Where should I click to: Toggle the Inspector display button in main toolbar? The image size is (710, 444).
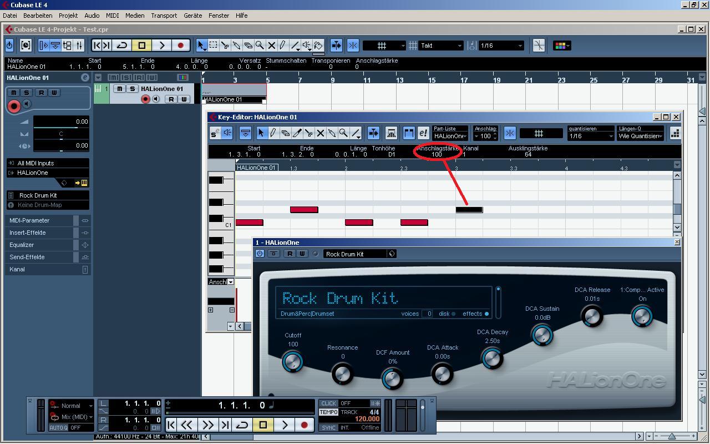(44, 46)
